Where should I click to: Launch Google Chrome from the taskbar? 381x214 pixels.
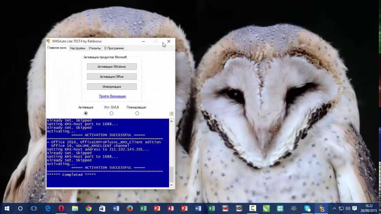[x=89, y=209]
